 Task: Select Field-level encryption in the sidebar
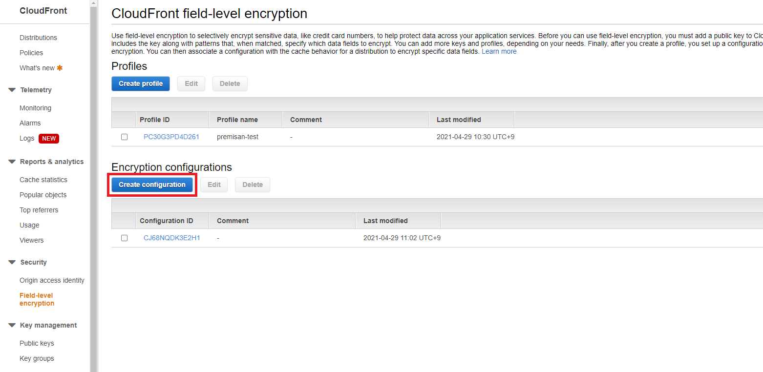(37, 299)
